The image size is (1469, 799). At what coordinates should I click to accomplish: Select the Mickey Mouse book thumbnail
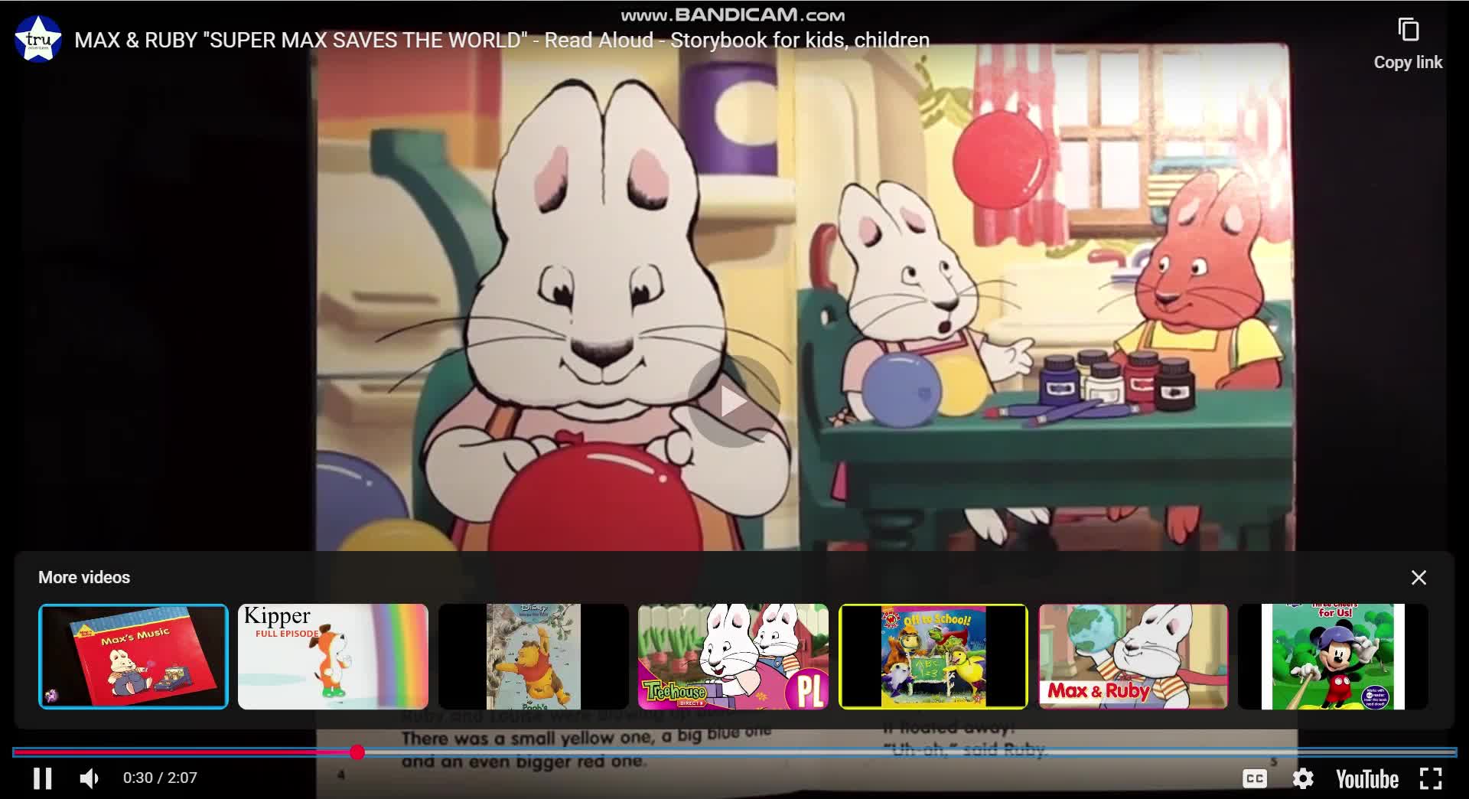coord(1333,657)
